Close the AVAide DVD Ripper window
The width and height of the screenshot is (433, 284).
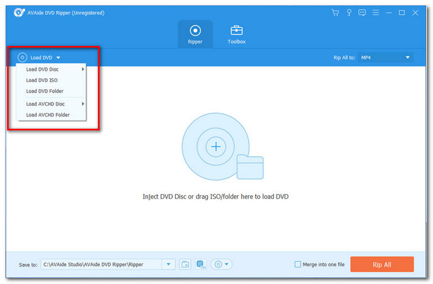pos(415,12)
